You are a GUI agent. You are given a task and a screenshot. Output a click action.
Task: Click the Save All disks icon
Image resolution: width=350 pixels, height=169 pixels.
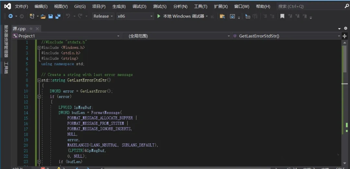(x=58, y=16)
